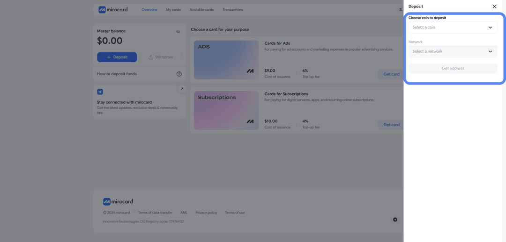The width and height of the screenshot is (506, 242).
Task: Open the Transactions tab
Action: pos(233,10)
